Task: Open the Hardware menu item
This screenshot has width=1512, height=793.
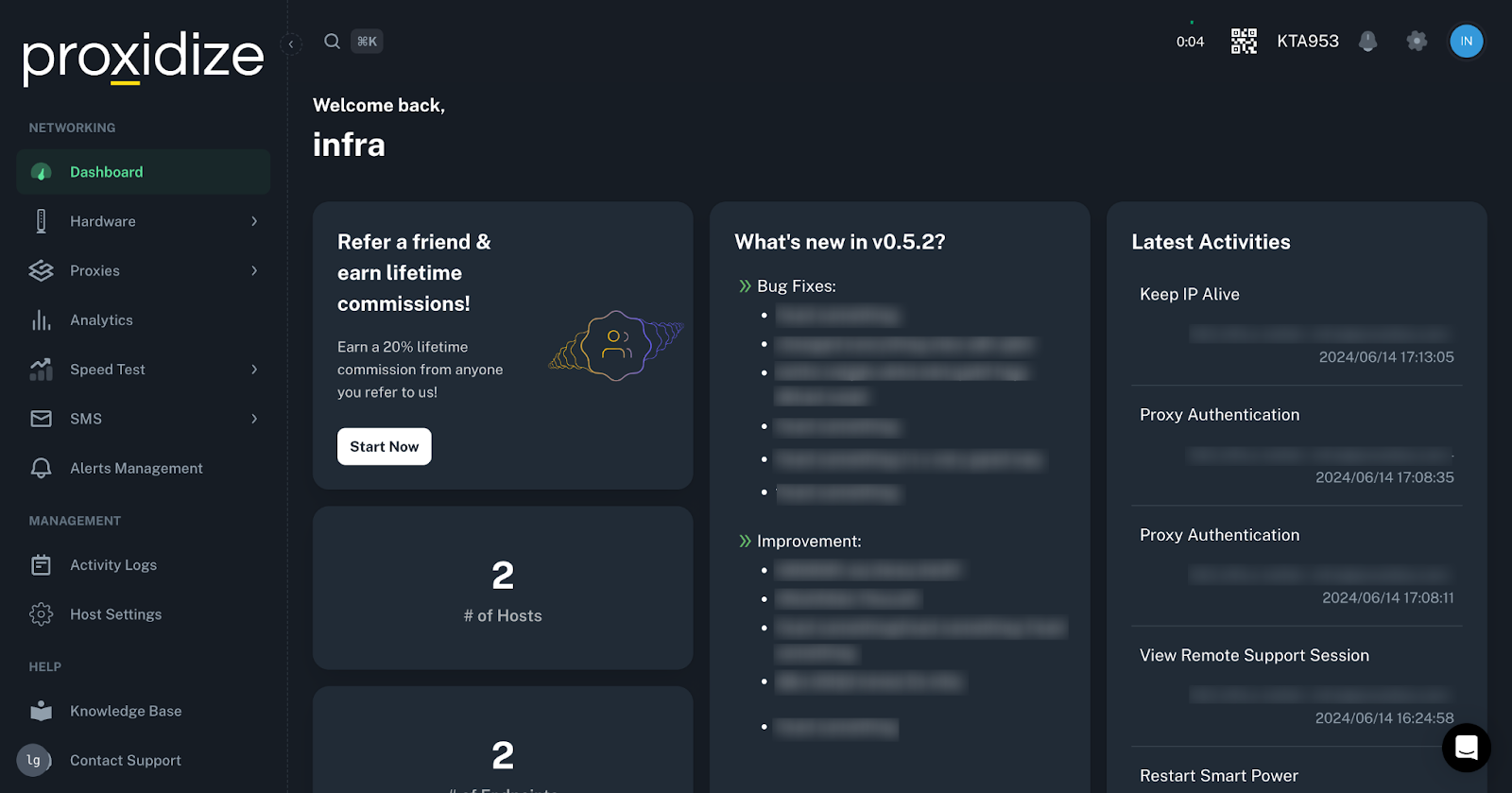Action: click(x=143, y=221)
